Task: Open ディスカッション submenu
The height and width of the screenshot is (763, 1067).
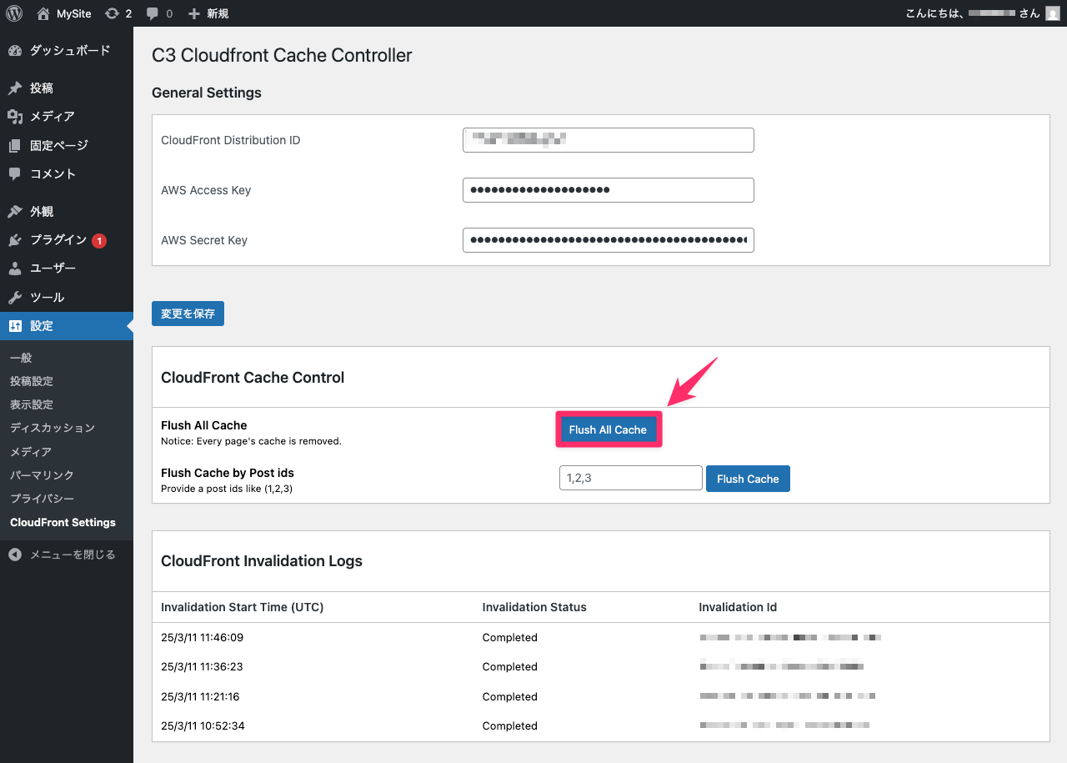Action: [53, 428]
